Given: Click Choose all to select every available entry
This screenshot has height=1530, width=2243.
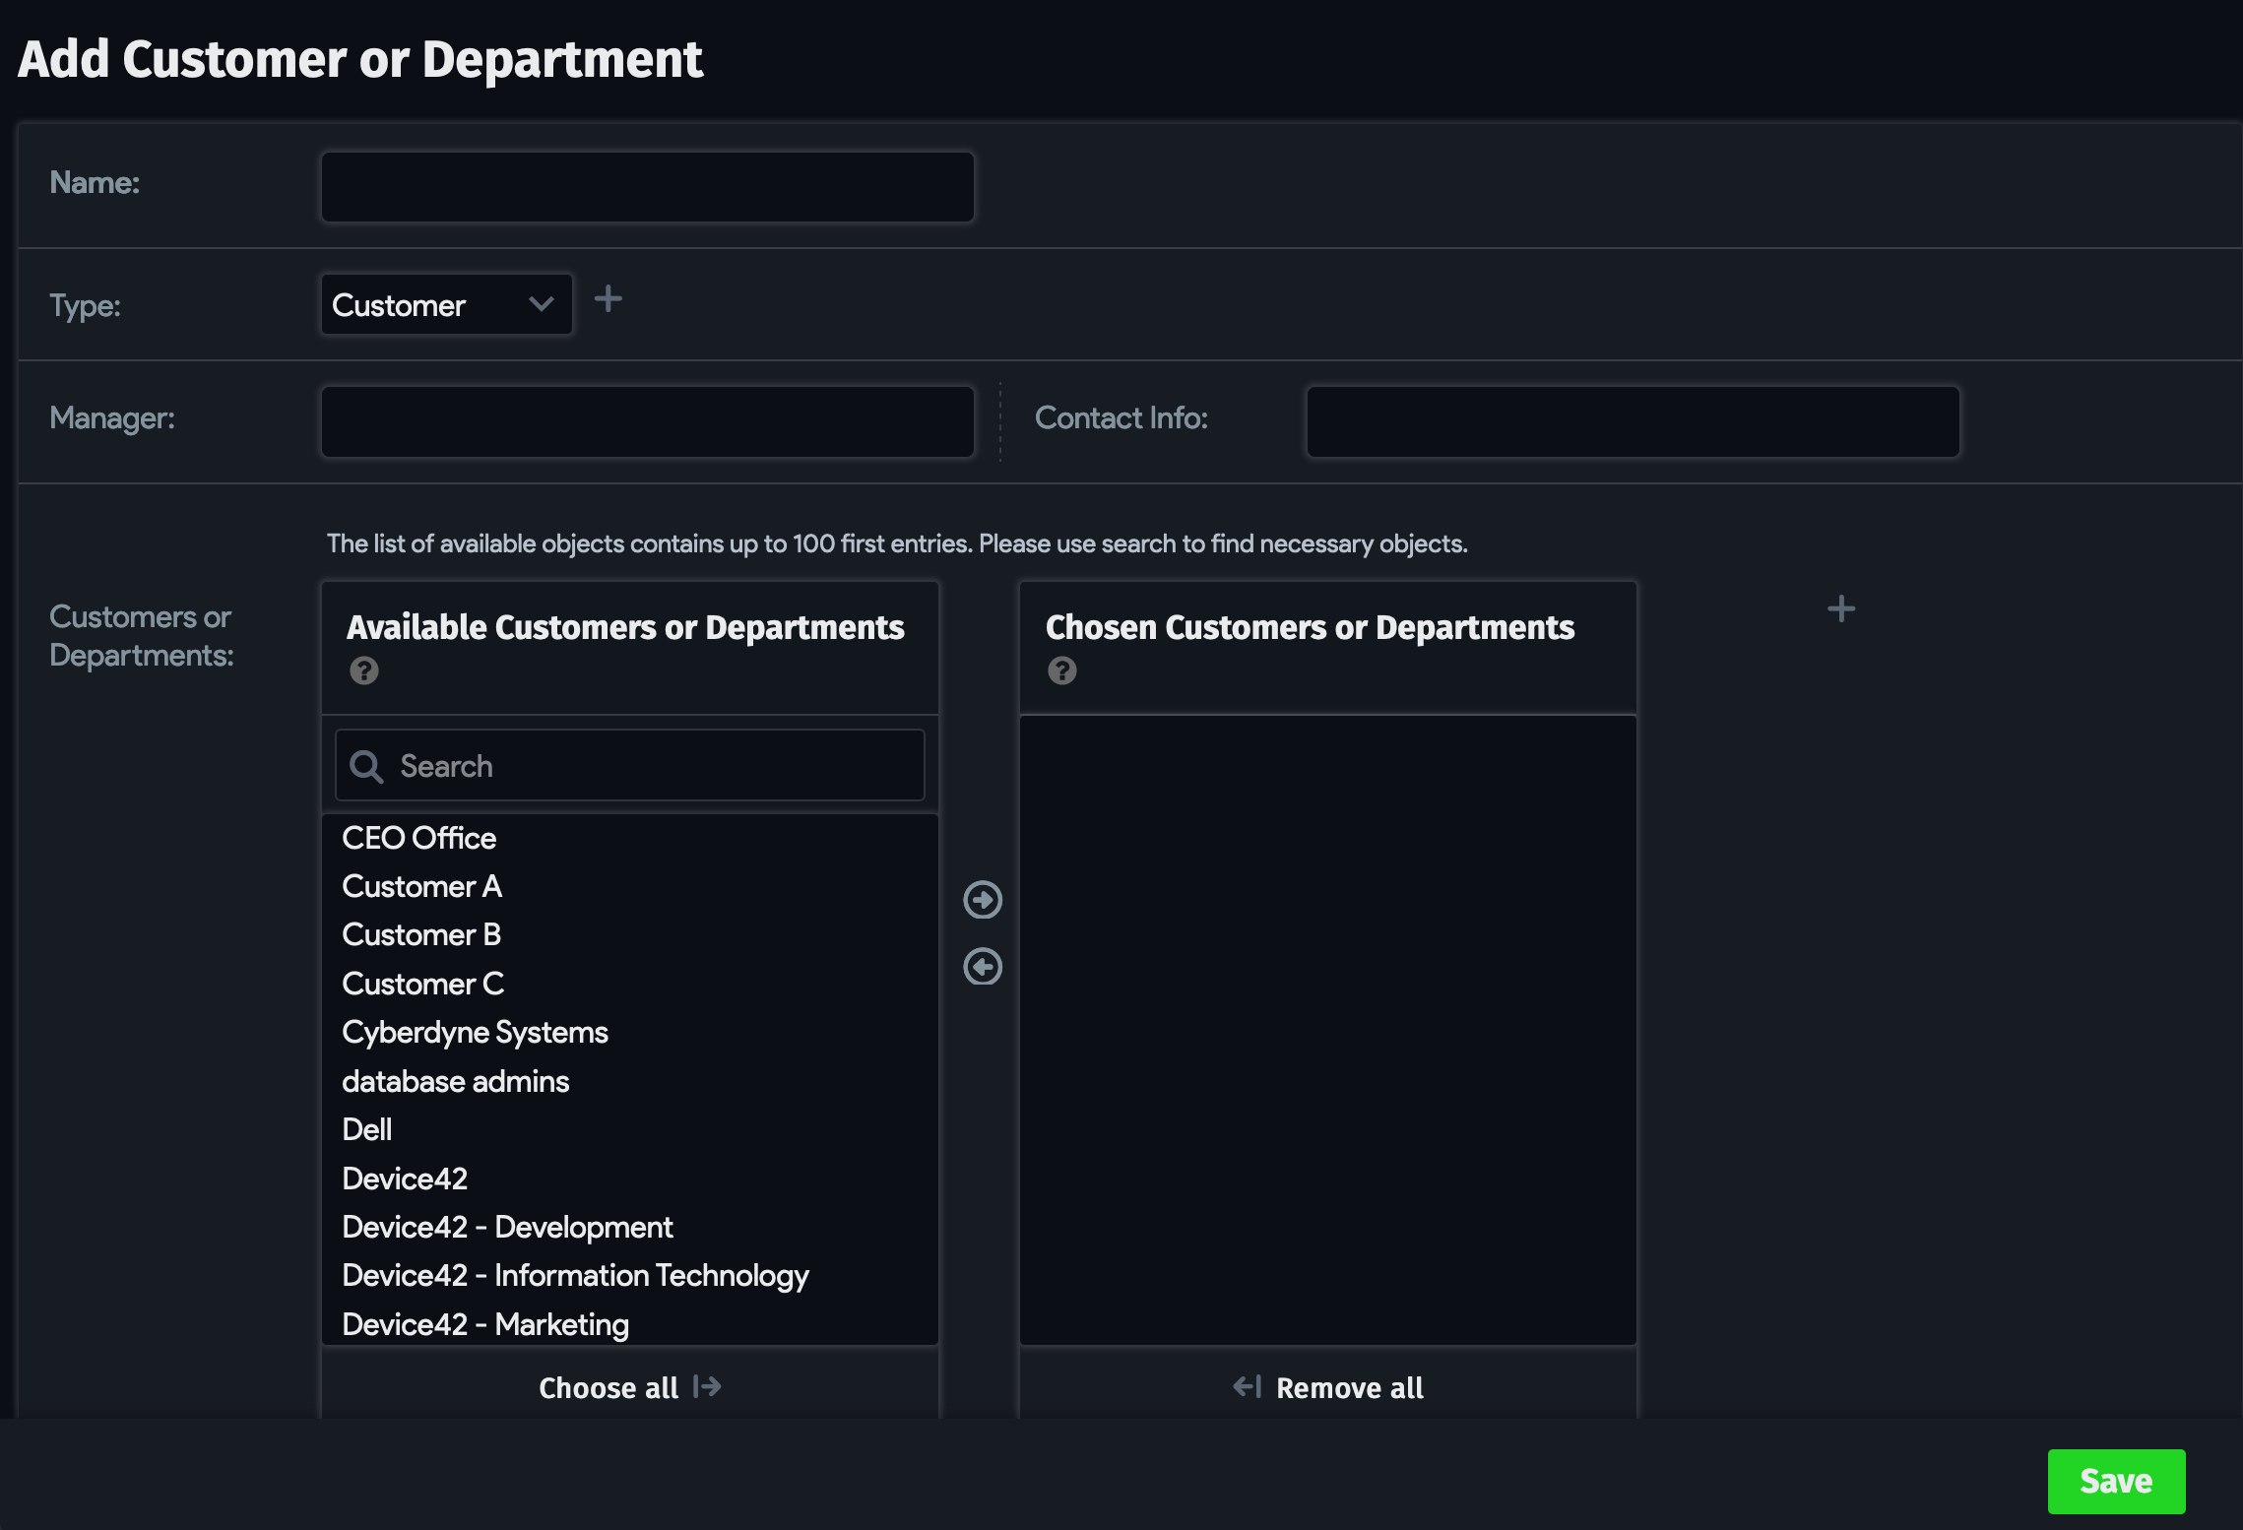Looking at the screenshot, I should click(608, 1387).
